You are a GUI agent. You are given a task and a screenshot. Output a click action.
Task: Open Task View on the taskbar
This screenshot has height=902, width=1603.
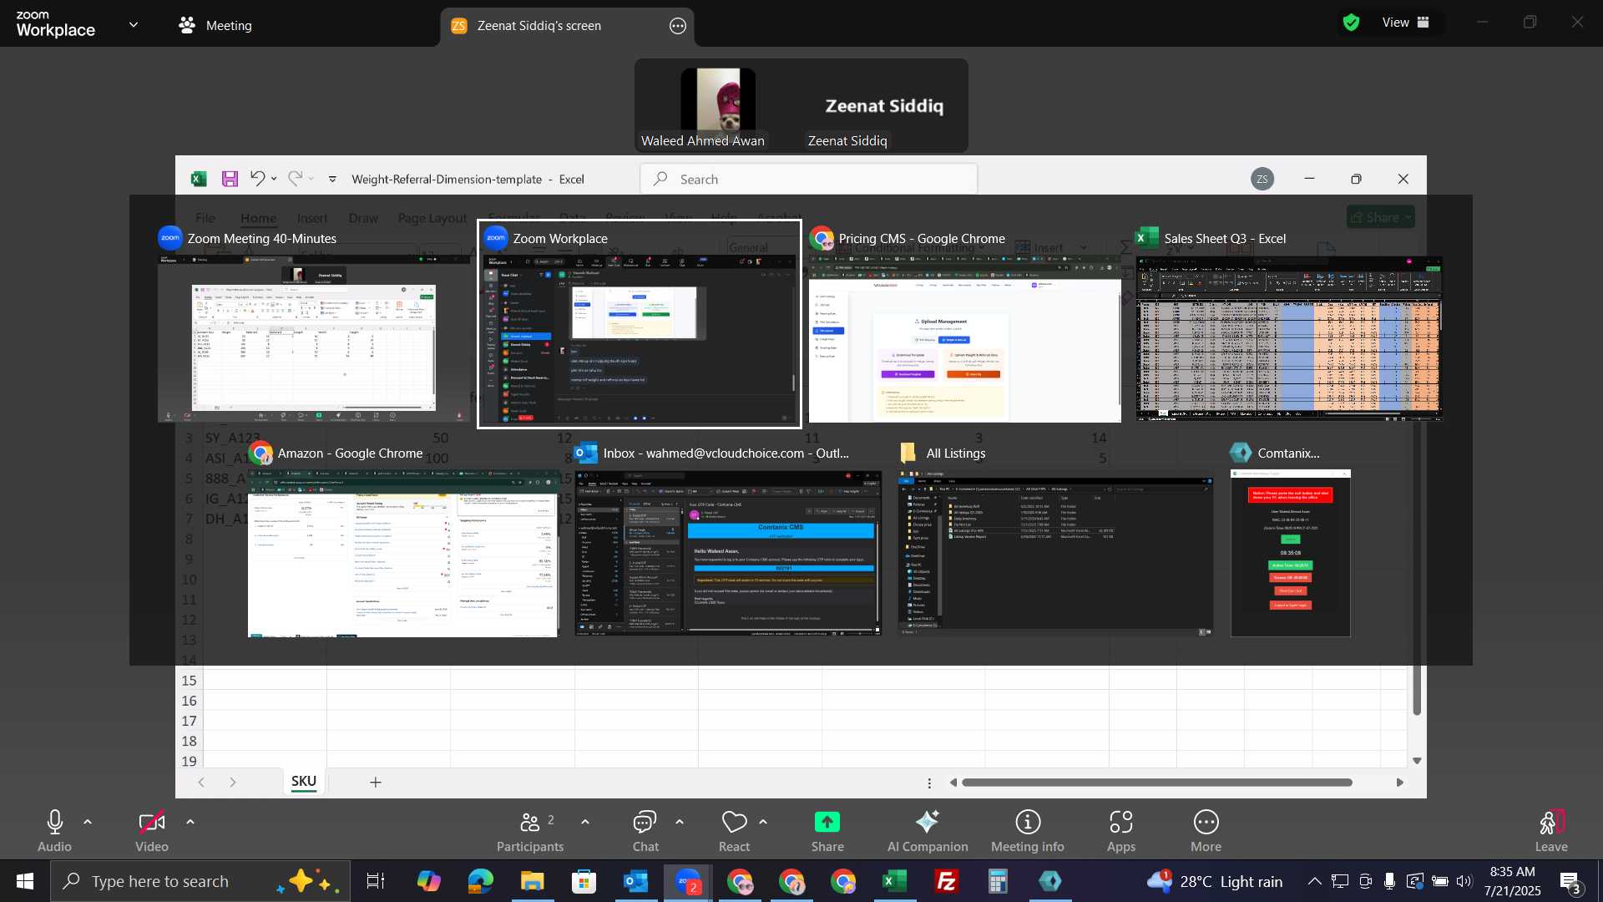coord(376,881)
